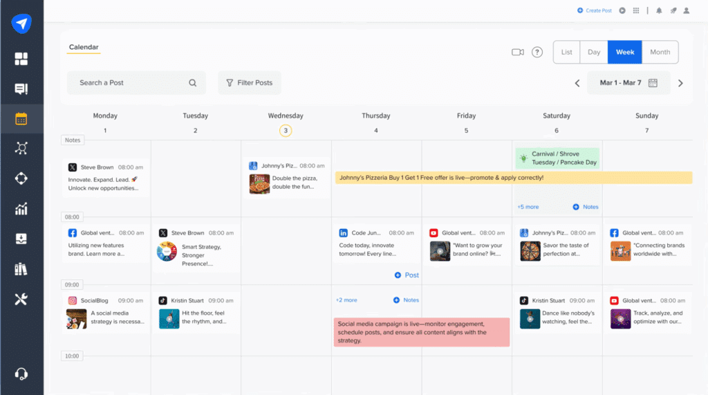
Task: Click the yellow Johnny's Pizzeria offer note
Action: tap(513, 178)
